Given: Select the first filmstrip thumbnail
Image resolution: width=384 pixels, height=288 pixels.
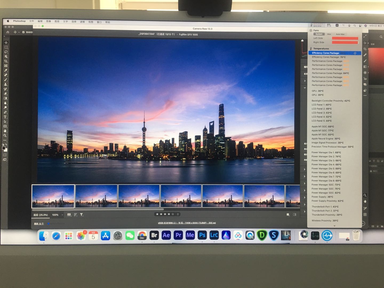Looking at the screenshot, I should point(53,196).
